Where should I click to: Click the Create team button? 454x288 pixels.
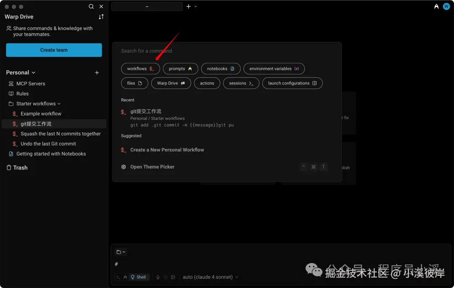(54, 50)
